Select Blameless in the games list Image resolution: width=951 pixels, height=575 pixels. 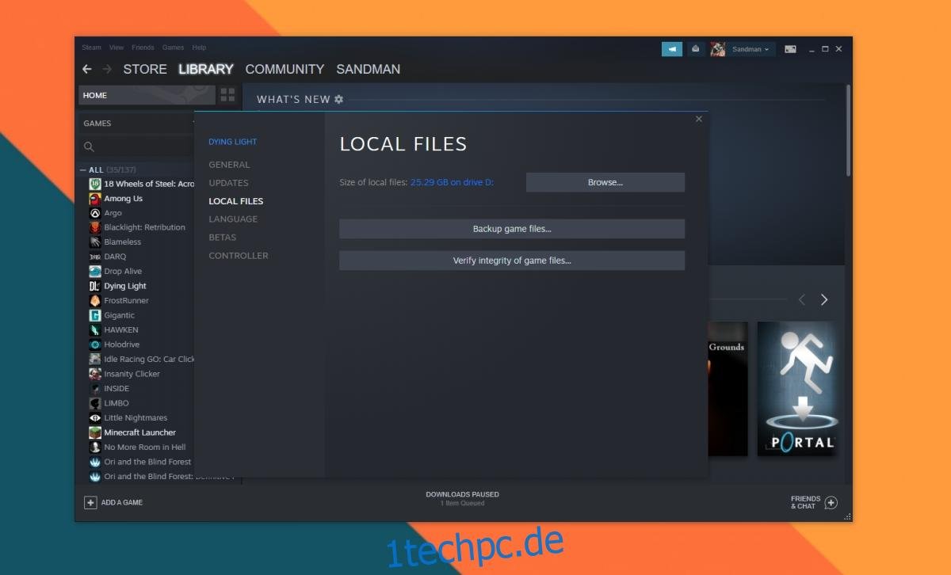(122, 242)
